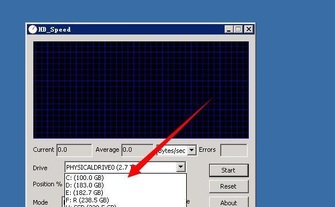Click the Mode label
The height and width of the screenshot is (207, 335).
[40, 202]
